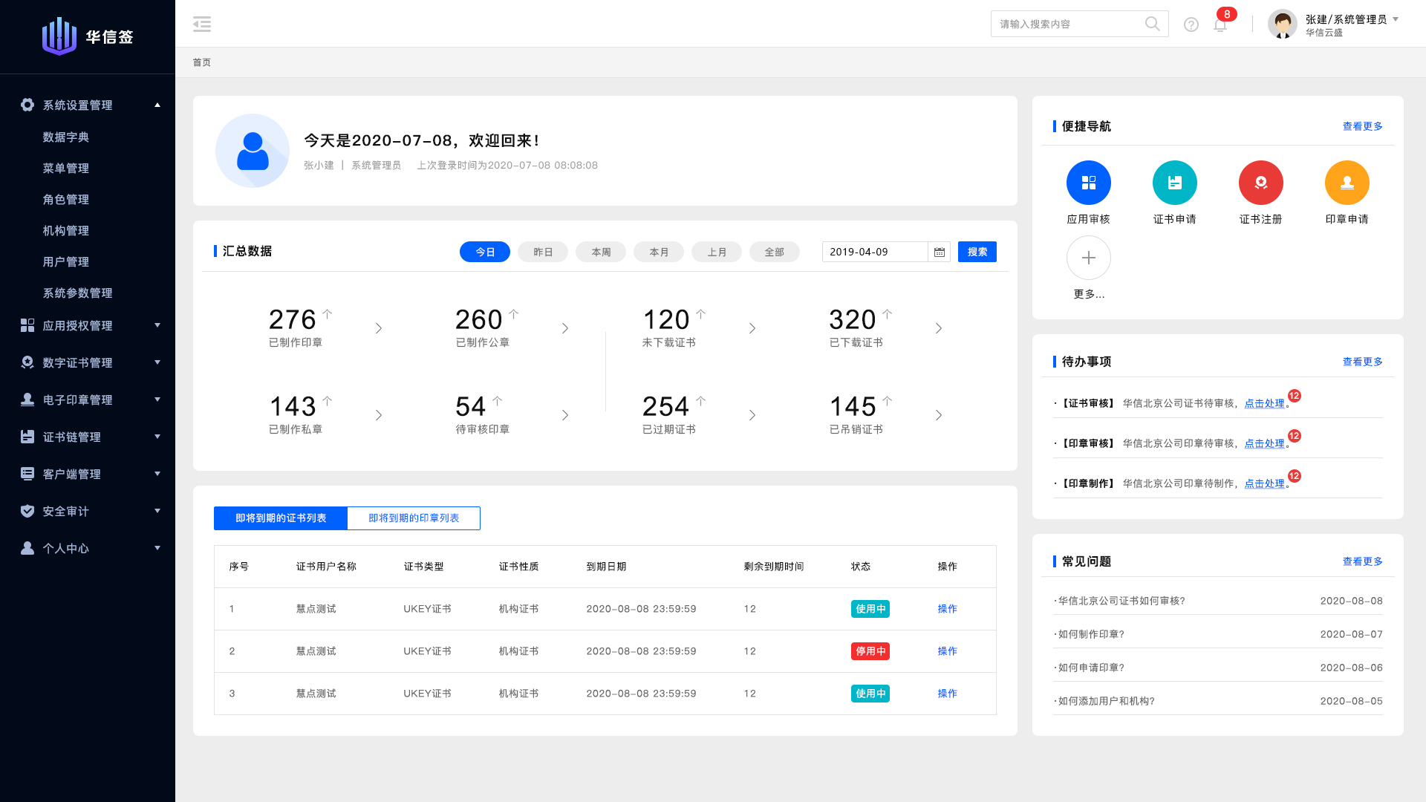This screenshot has height=802, width=1426.
Task: Click the arrow next to 未下载证书
Action: coord(752,328)
